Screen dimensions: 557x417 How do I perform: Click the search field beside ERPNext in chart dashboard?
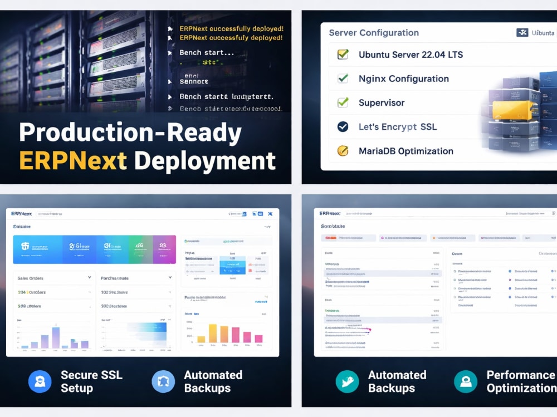(50, 214)
